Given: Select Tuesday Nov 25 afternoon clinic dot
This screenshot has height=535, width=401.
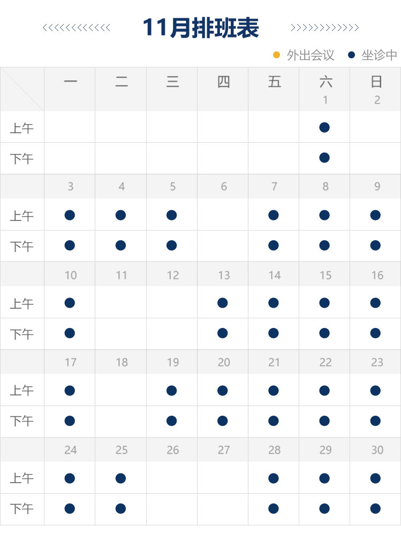Looking at the screenshot, I should click(x=120, y=508).
